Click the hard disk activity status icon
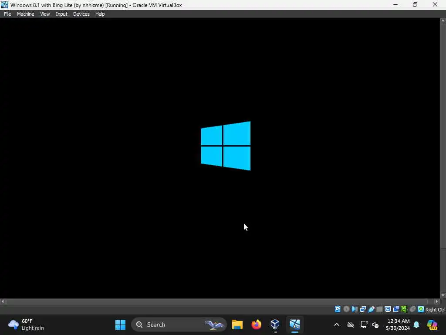The height and width of the screenshot is (335, 446). tap(338, 309)
